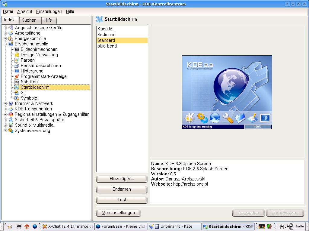Click the German keyboard layout tray flag
Screen dimensions: 309x231
click(x=262, y=226)
